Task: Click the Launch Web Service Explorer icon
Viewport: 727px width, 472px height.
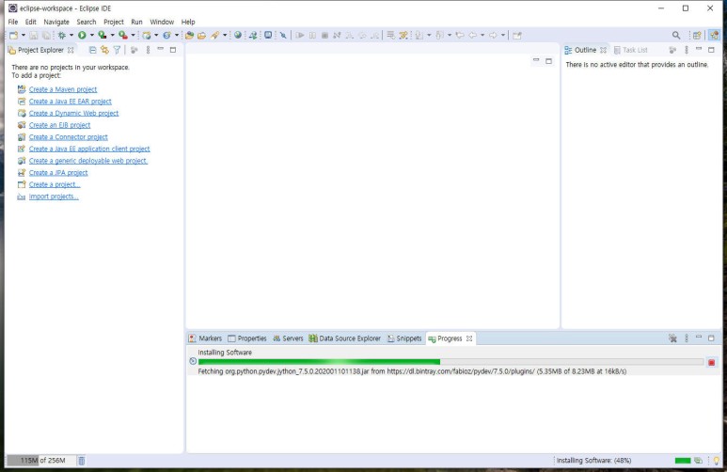Action: pyautogui.click(x=253, y=35)
